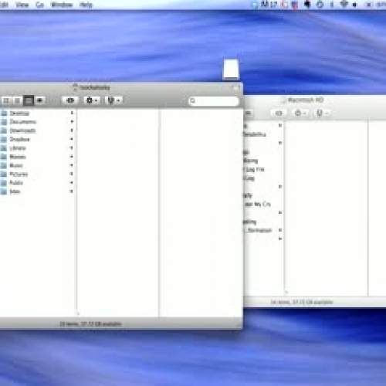Click the search field in front Finder window
This screenshot has height=386, width=386.
coord(214,101)
